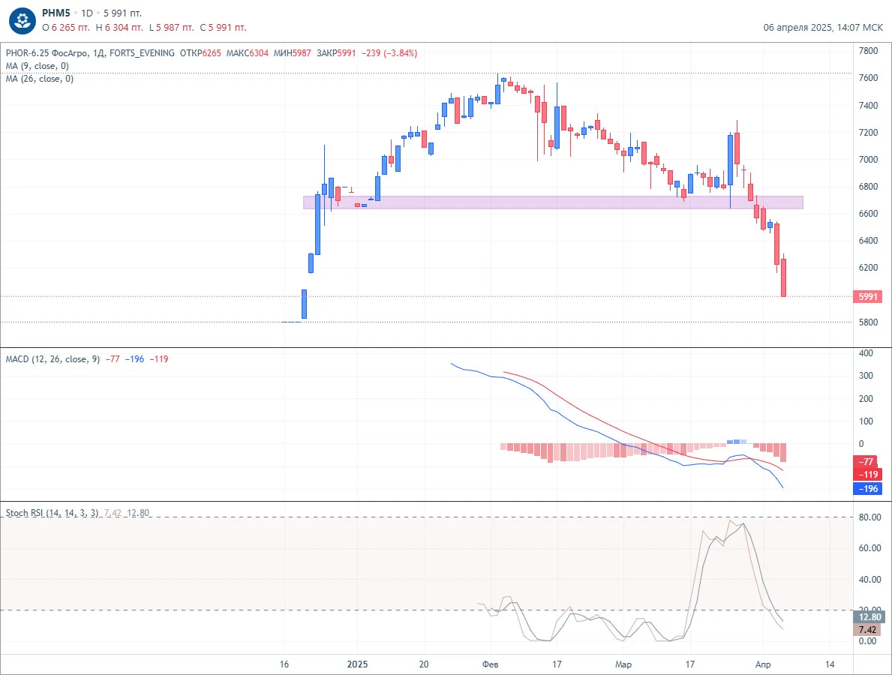Click the 6400 level on price axis
This screenshot has height=675, width=892.
pyautogui.click(x=868, y=241)
